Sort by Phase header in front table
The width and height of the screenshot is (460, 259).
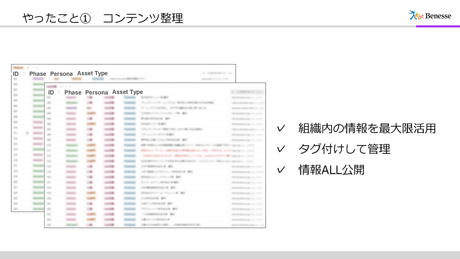pos(73,92)
